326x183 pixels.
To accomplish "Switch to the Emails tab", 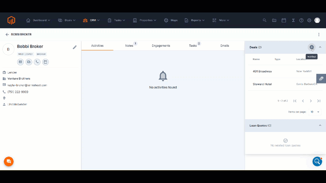I will tap(225, 46).
